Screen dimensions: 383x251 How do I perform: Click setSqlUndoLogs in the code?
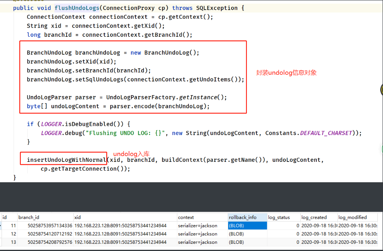tap(99, 80)
